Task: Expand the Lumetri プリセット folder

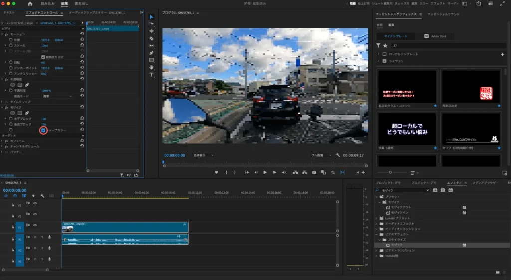Action: (x=377, y=218)
